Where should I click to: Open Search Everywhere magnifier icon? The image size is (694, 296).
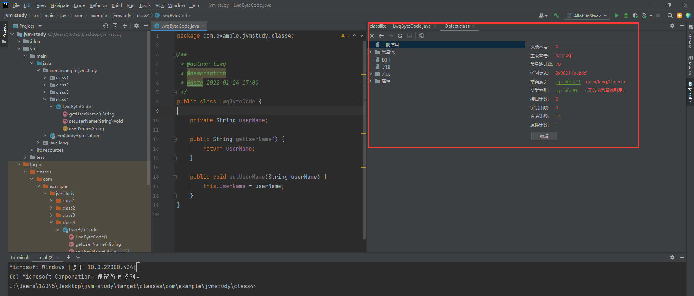670,16
